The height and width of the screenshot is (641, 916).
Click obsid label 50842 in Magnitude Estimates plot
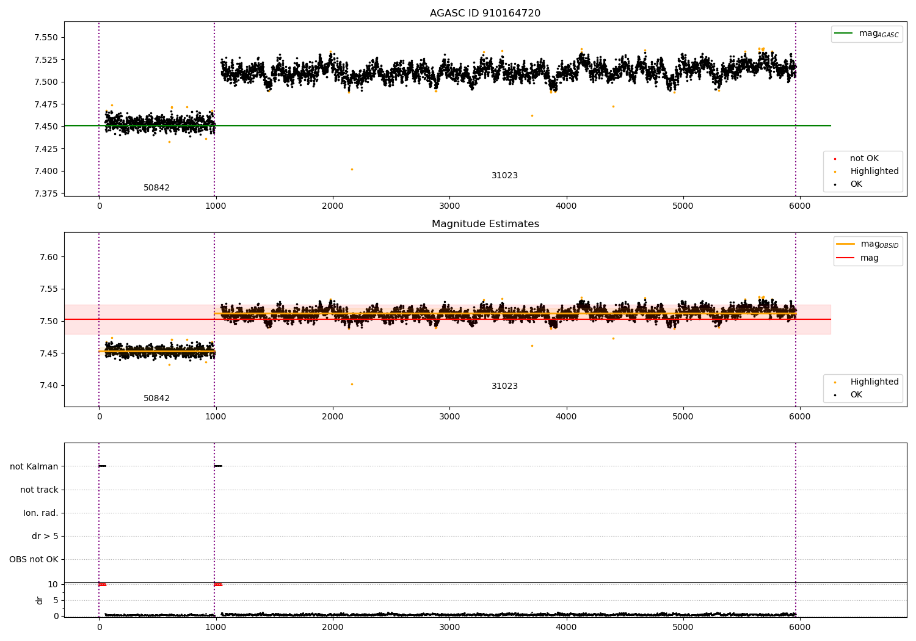tap(157, 399)
